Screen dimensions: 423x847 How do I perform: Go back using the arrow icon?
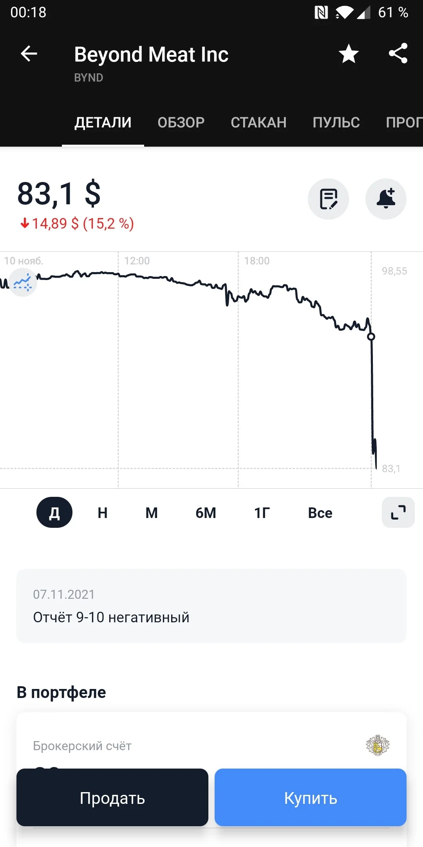tap(29, 54)
